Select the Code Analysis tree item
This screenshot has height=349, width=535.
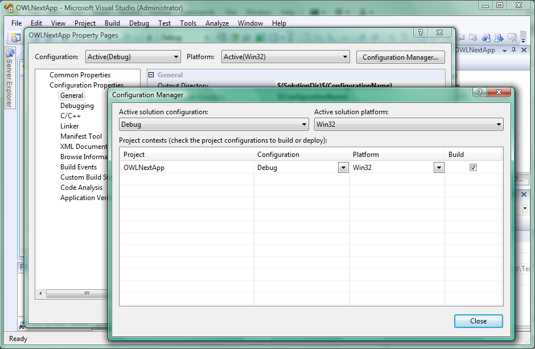coord(81,188)
